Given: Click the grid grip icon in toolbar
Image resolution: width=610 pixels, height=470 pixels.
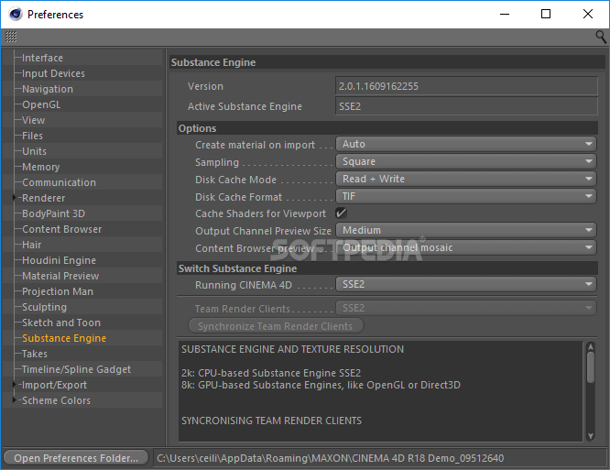Looking at the screenshot, I should point(11,37).
